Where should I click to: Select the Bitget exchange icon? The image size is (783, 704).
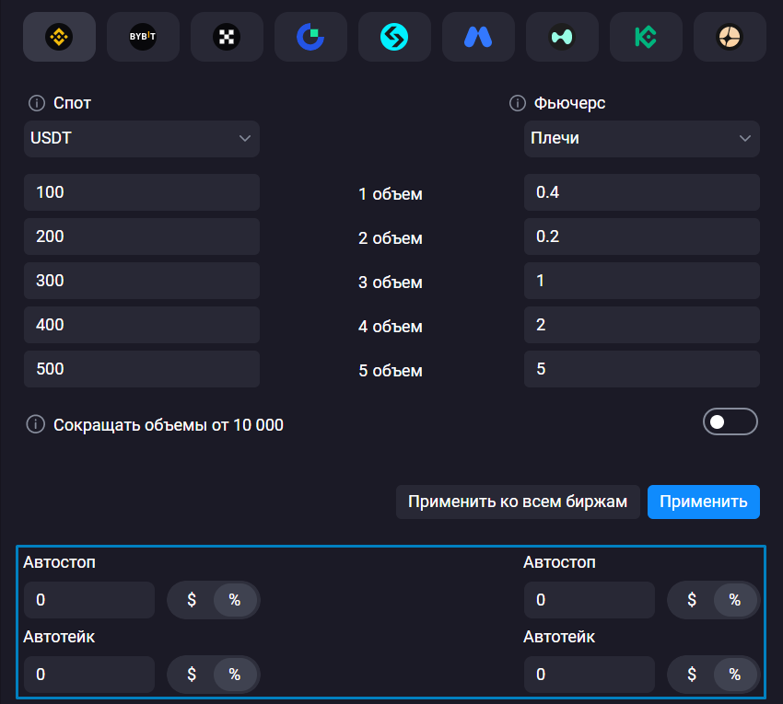(x=394, y=37)
